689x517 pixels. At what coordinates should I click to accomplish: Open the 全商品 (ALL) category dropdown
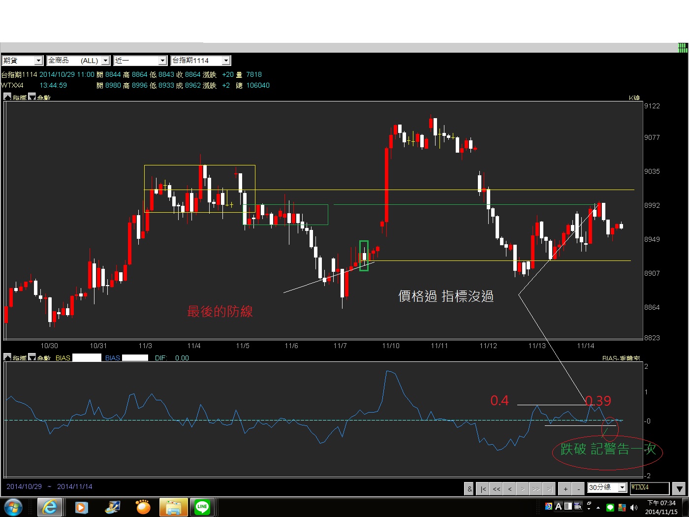[x=78, y=61]
